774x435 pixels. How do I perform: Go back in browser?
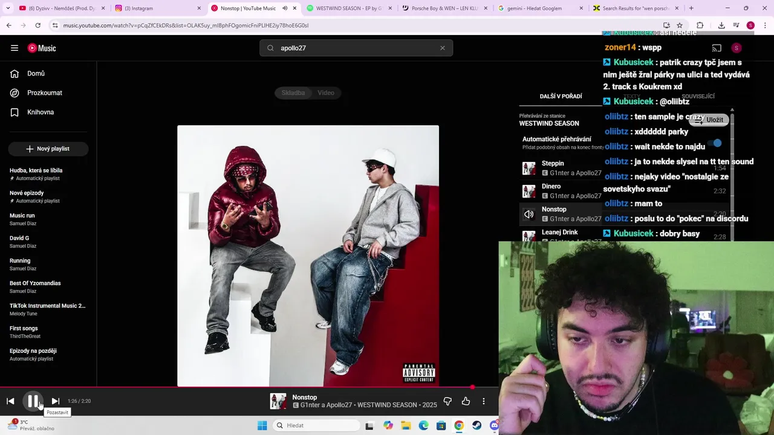tap(8, 25)
